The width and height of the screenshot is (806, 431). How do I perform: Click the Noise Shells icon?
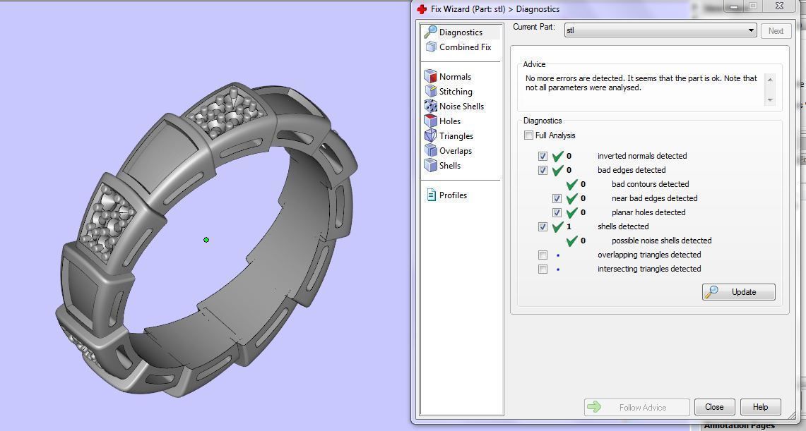pos(430,107)
